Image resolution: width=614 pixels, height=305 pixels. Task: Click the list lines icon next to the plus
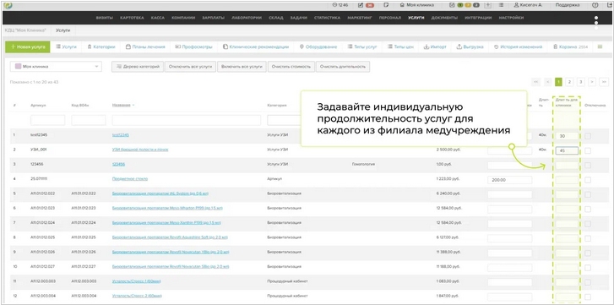pyautogui.click(x=501, y=5)
